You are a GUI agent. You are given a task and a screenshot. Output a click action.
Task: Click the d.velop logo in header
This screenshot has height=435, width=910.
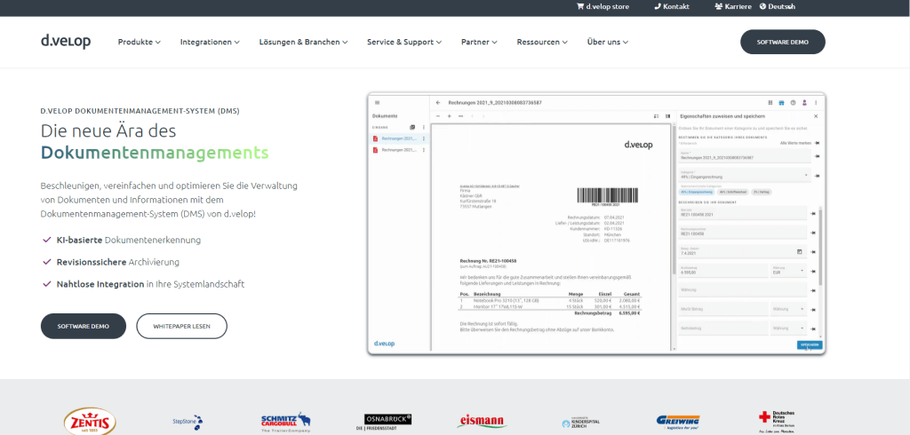coord(66,41)
